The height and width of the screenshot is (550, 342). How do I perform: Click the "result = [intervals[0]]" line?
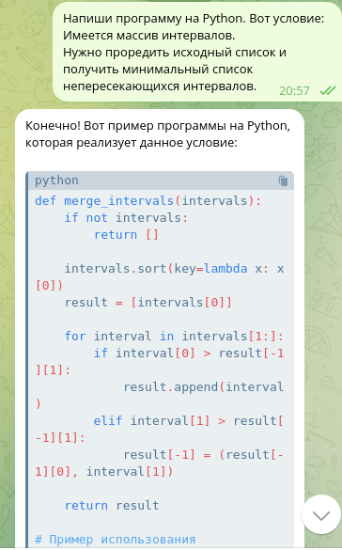pos(148,303)
